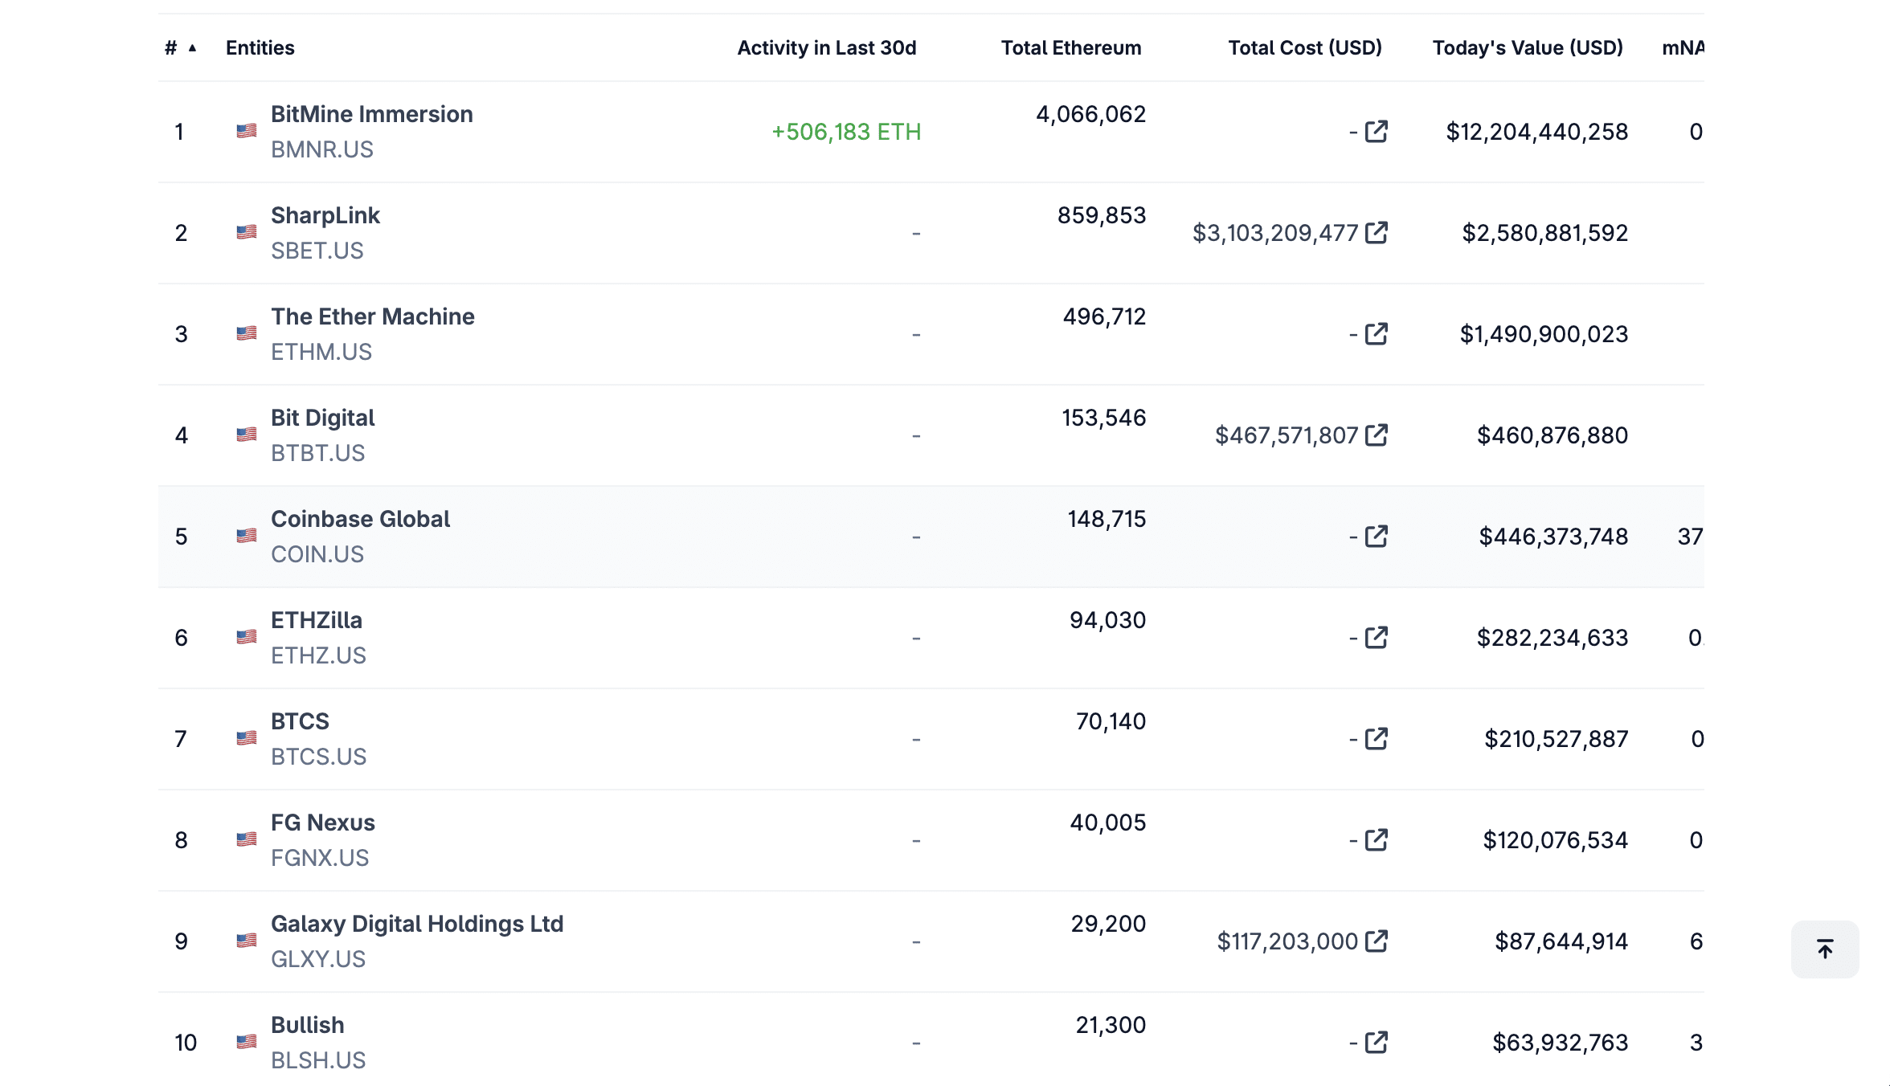This screenshot has width=1890, height=1086.
Task: Open Coinbase Global's external link icon
Action: 1377,536
